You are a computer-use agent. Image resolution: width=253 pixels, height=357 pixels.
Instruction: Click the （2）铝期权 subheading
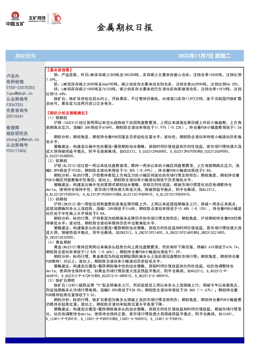coord(57,161)
